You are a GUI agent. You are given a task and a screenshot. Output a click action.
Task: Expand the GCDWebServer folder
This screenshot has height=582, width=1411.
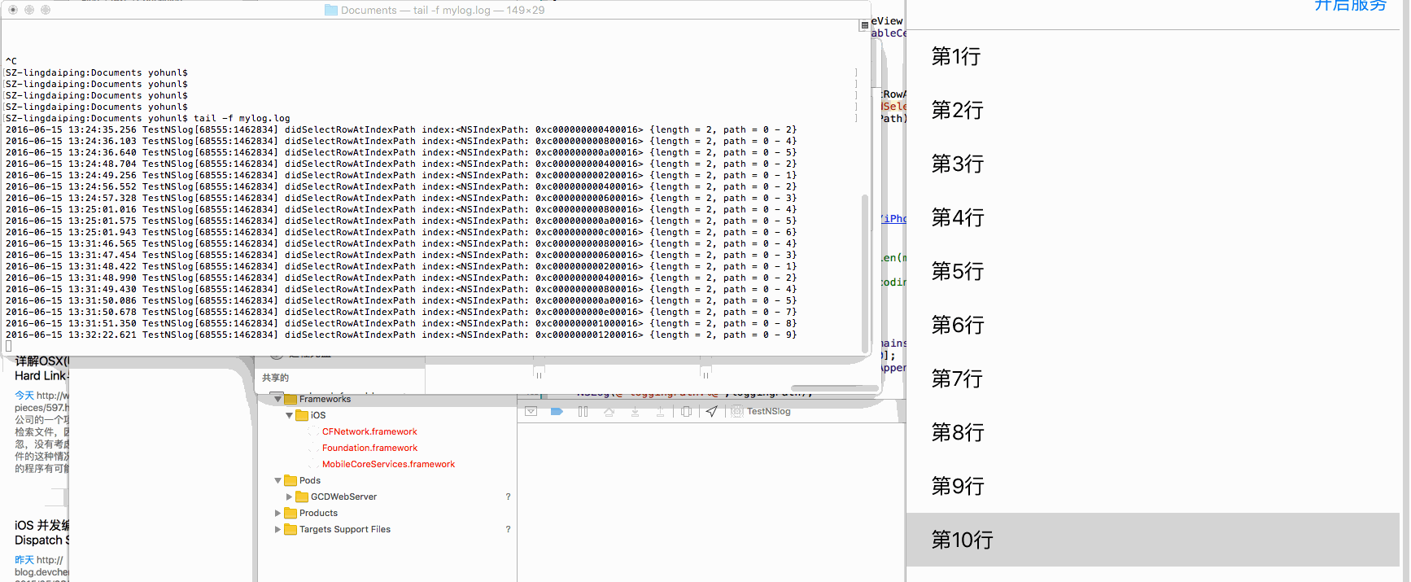click(290, 497)
